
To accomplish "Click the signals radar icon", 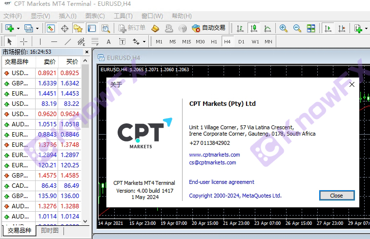I will [183, 28].
